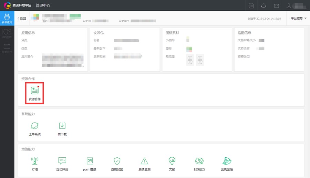Click the 创建于 2019-12-06 timestamp

click(264, 19)
